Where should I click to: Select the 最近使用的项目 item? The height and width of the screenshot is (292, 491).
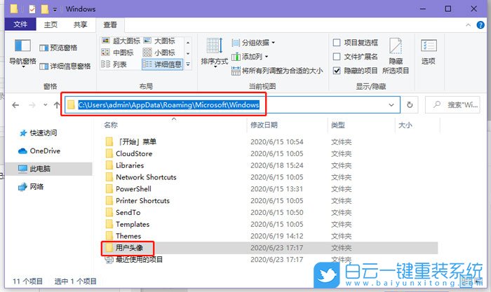pyautogui.click(x=139, y=260)
